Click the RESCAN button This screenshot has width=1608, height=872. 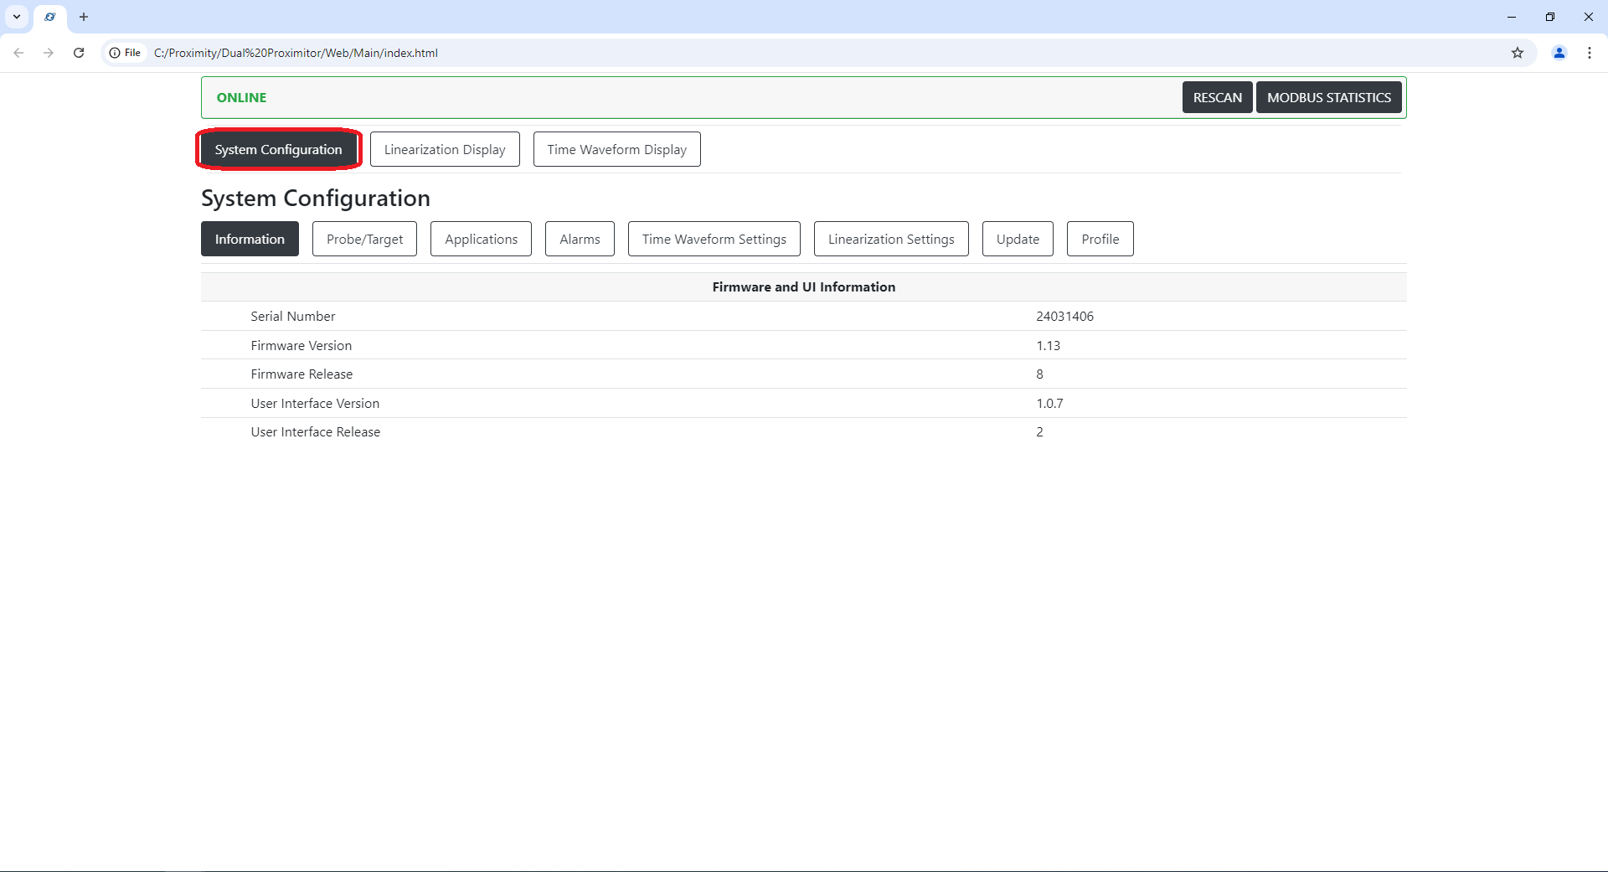point(1218,97)
